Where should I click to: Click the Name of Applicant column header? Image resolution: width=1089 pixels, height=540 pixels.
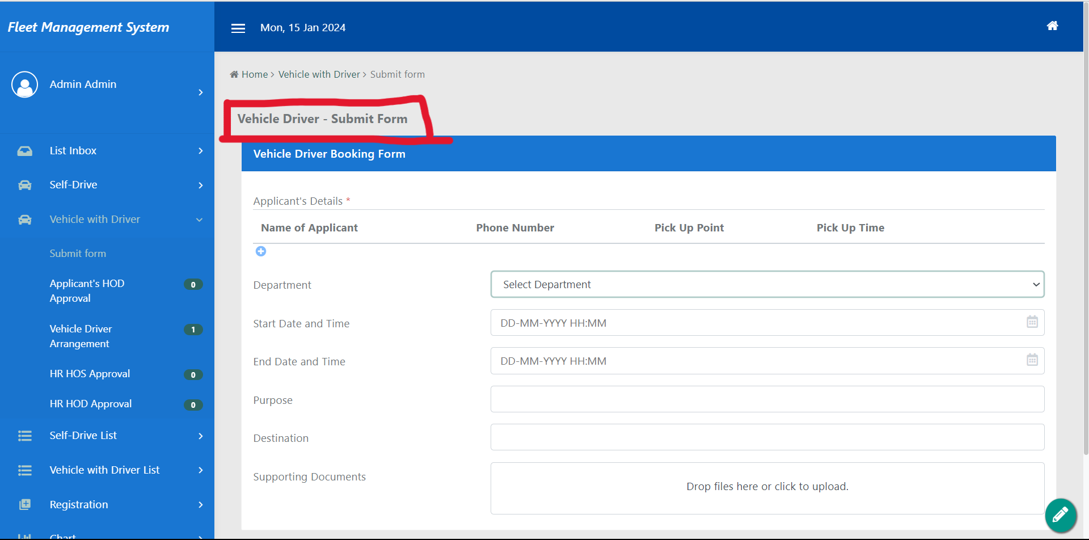coord(309,227)
